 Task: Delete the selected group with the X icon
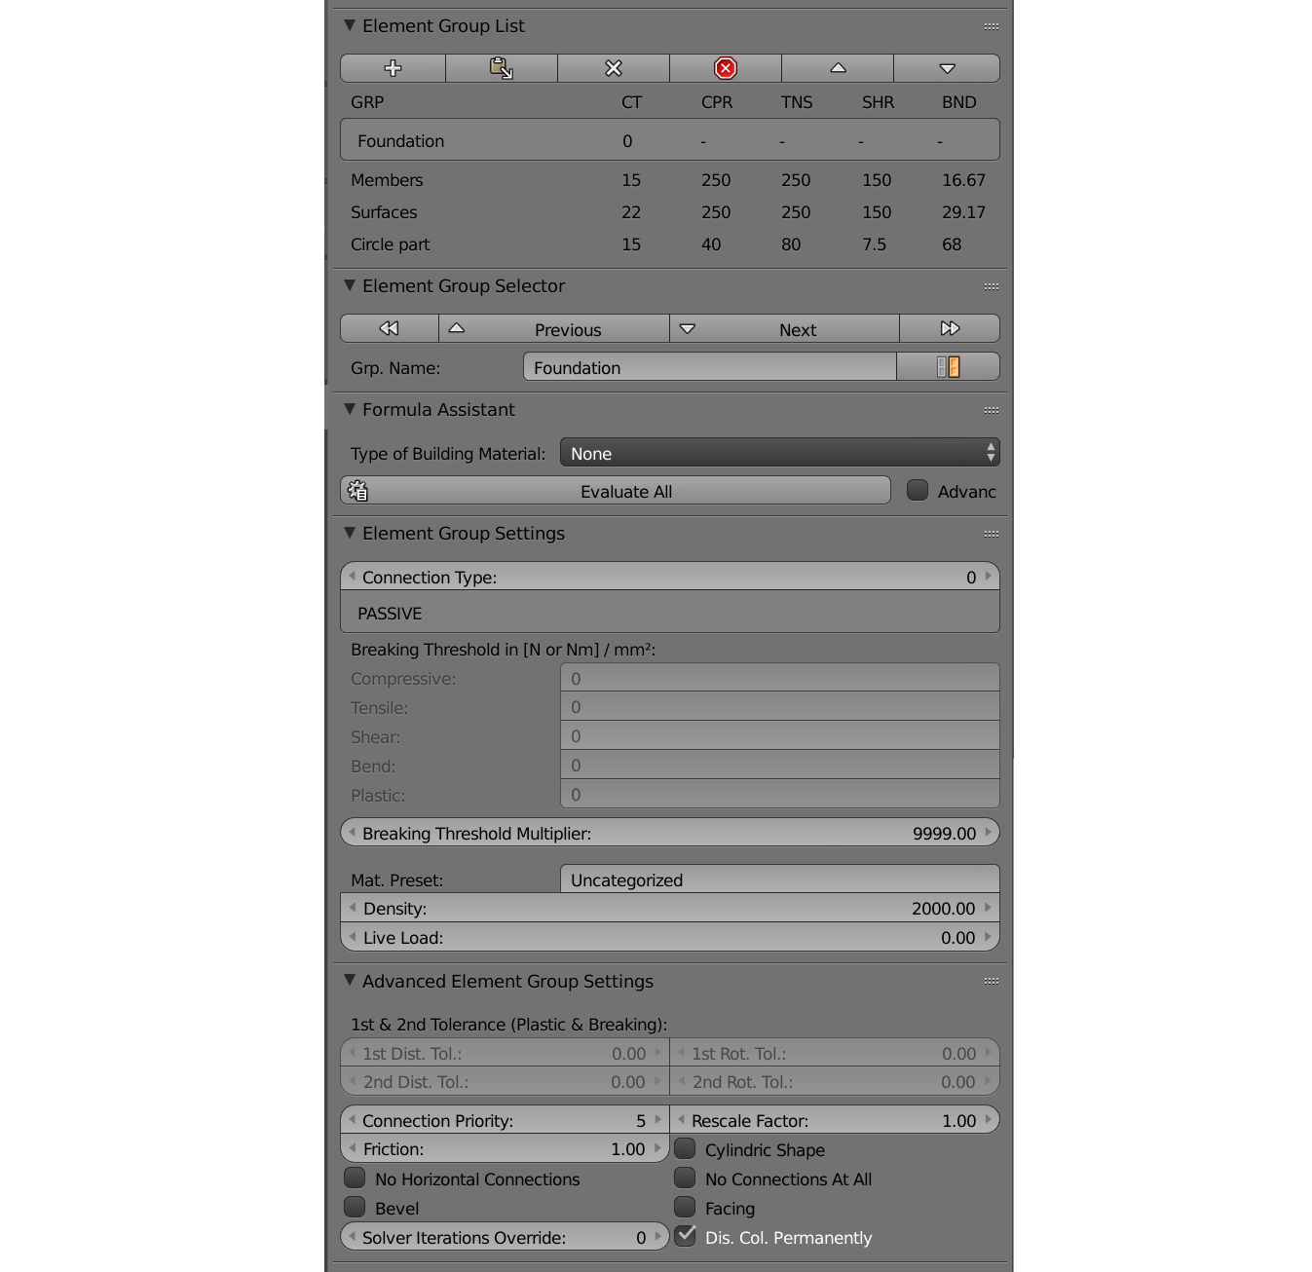click(614, 68)
